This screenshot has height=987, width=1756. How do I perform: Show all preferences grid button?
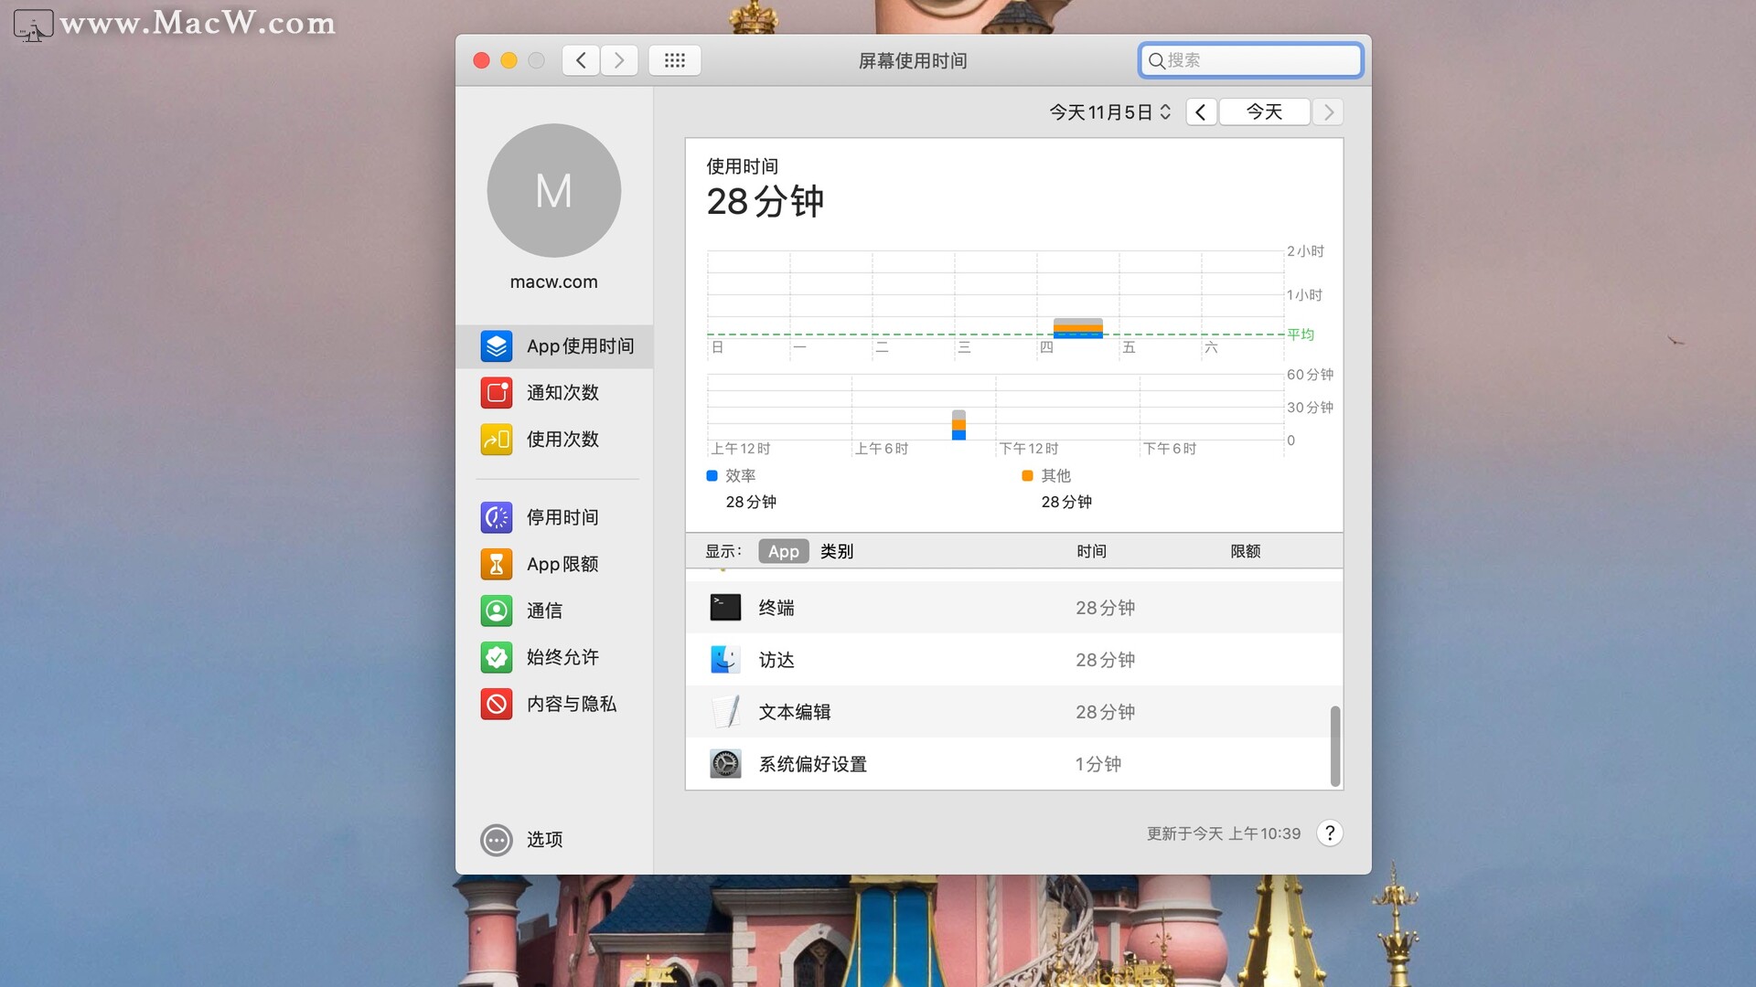point(674,60)
